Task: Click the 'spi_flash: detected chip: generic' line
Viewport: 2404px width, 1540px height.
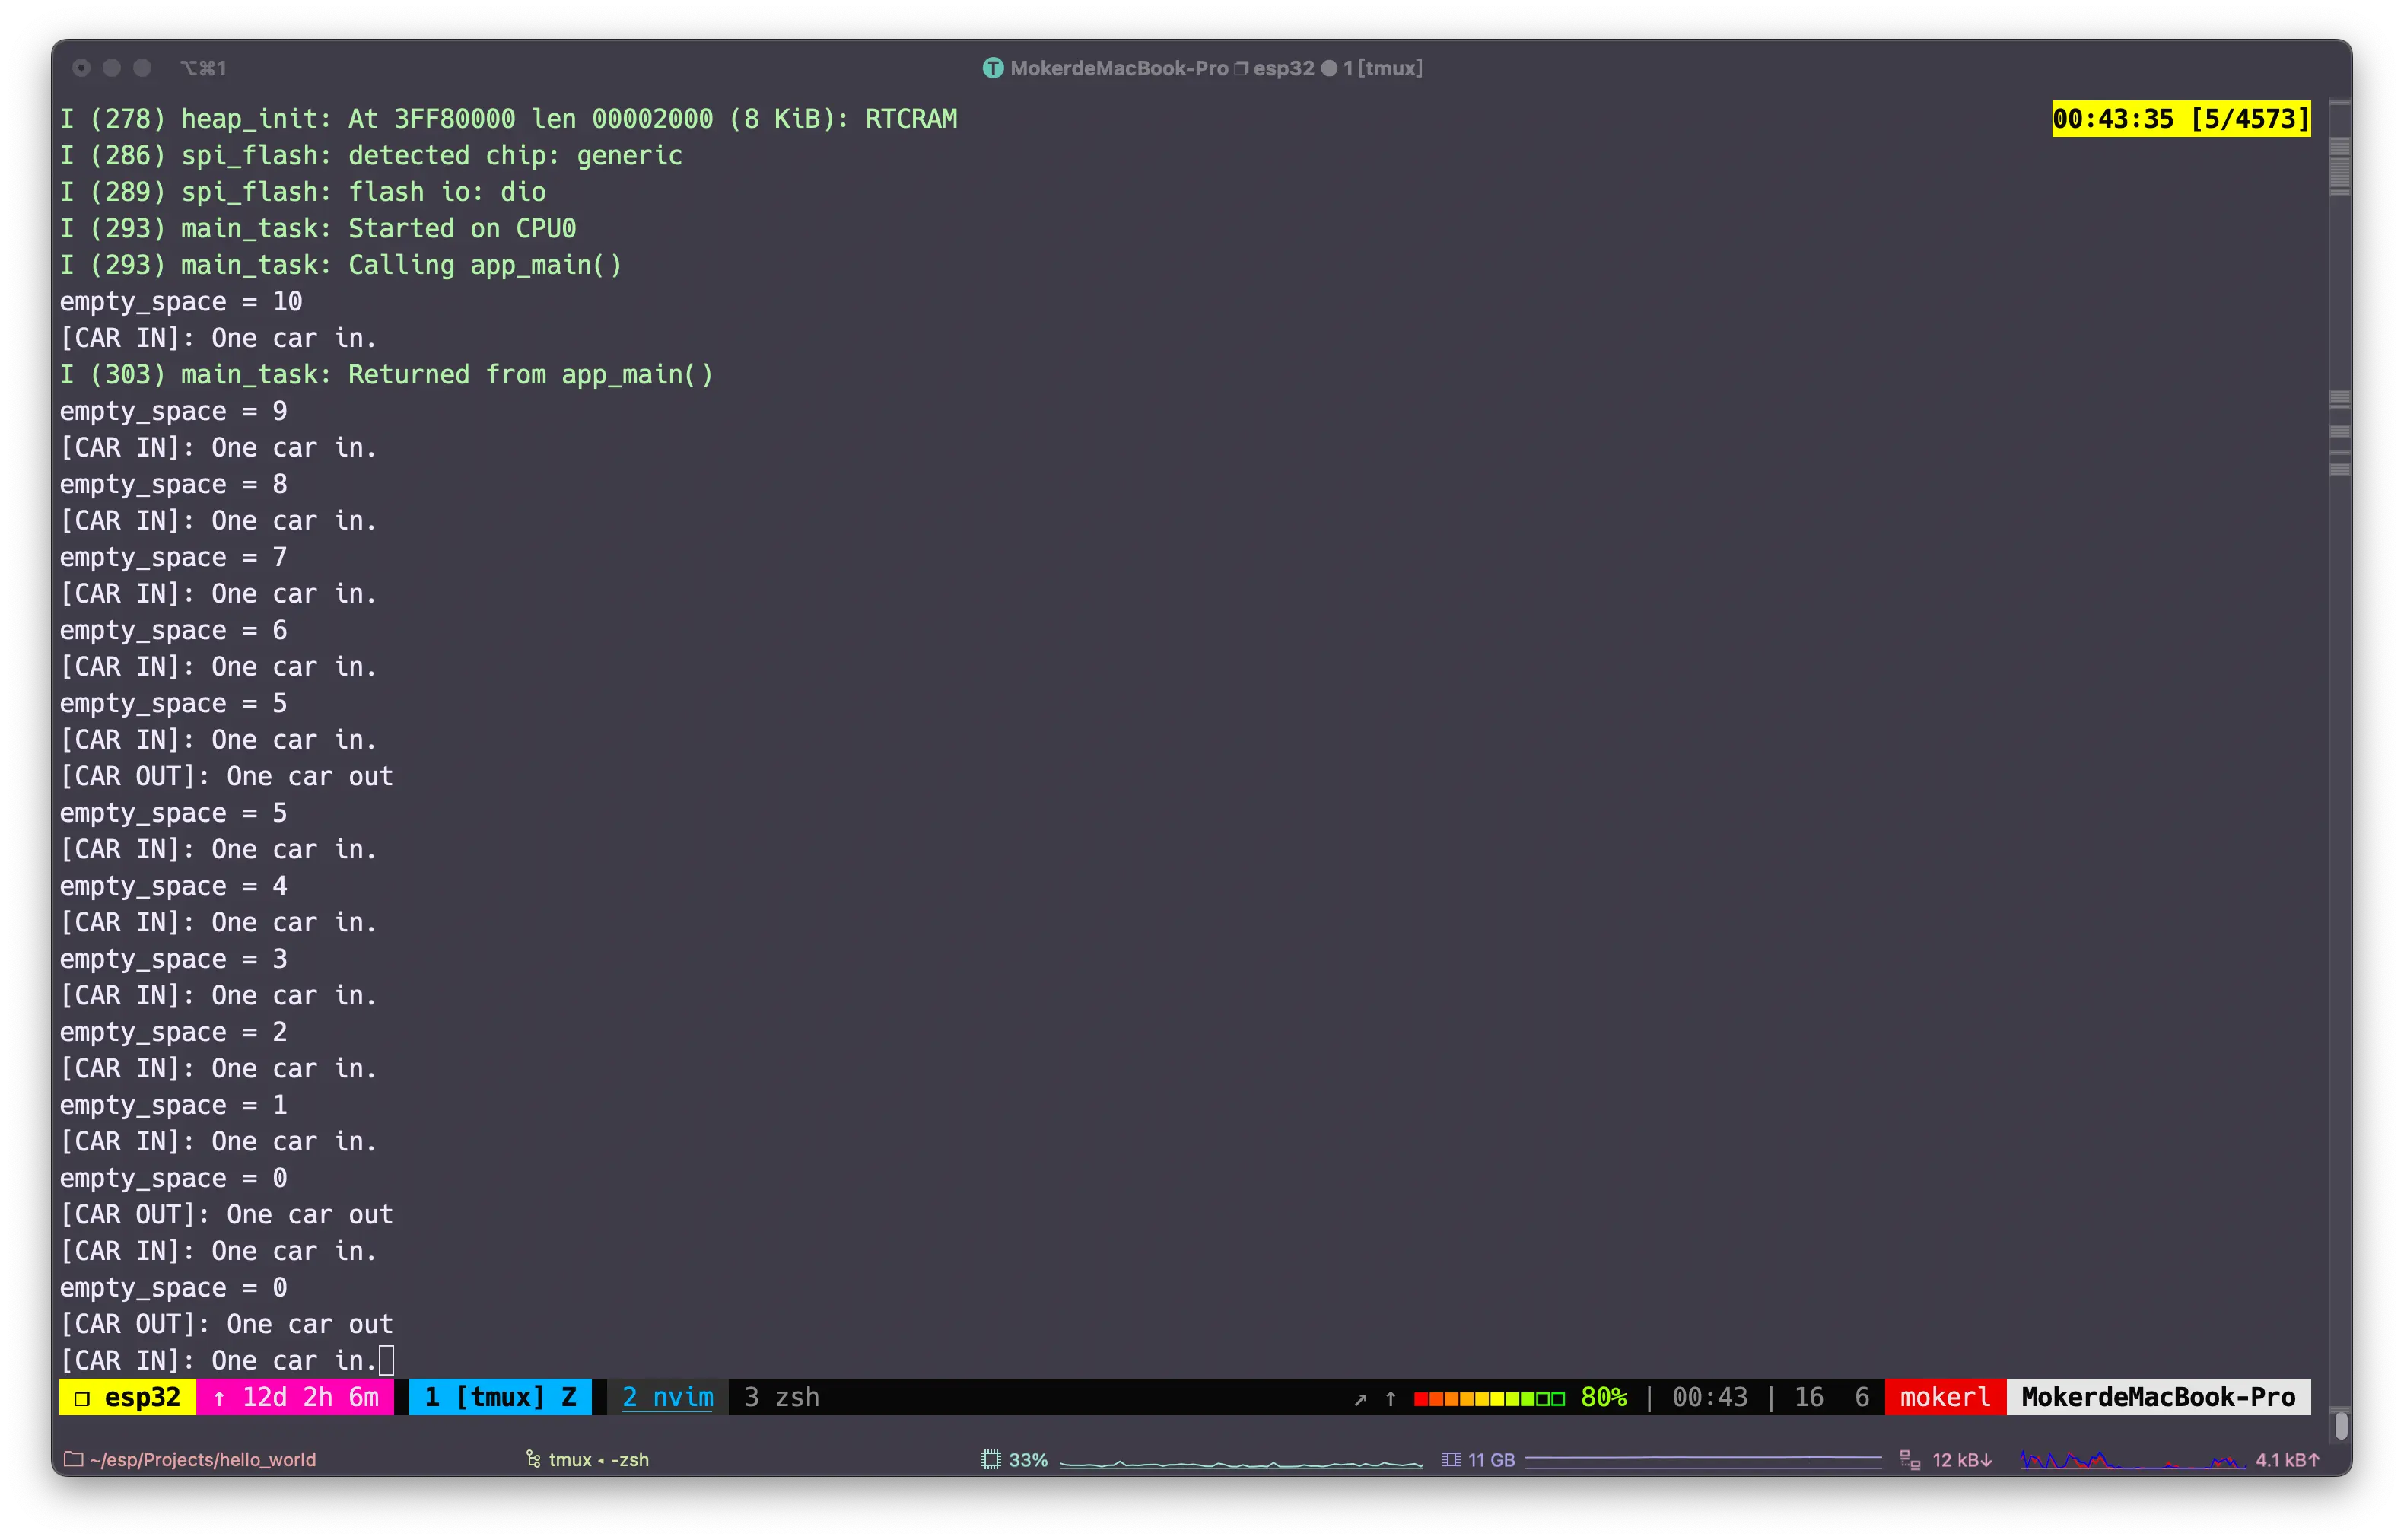Action: pos(370,155)
